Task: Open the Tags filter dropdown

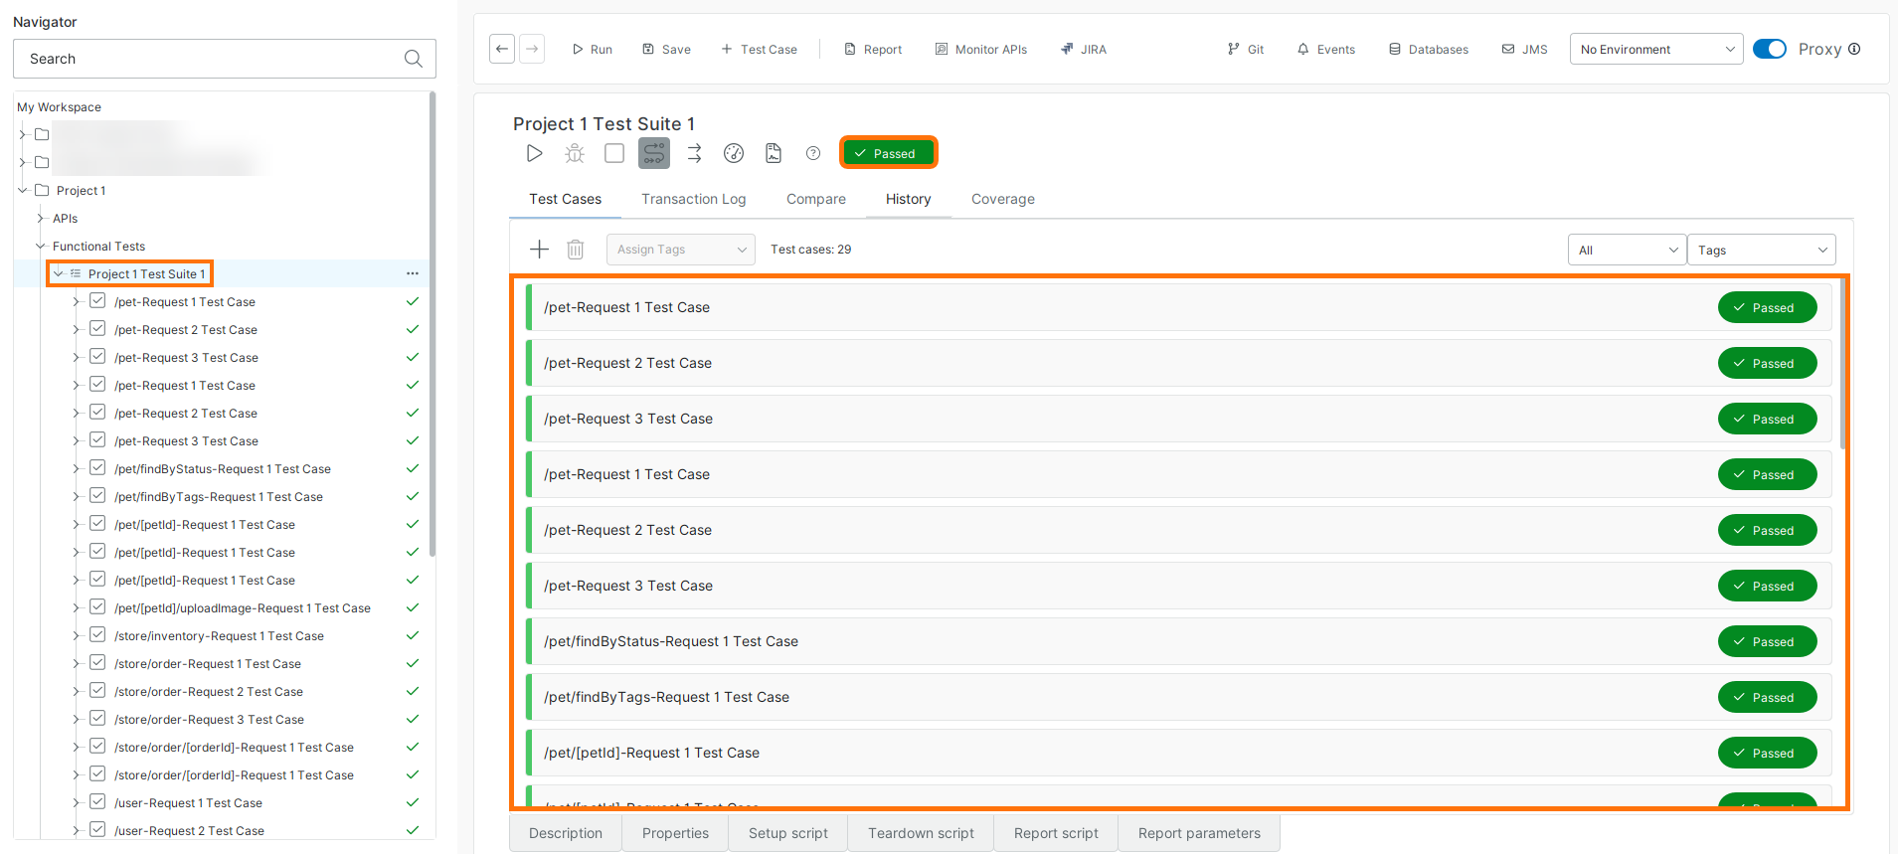Action: pyautogui.click(x=1762, y=250)
